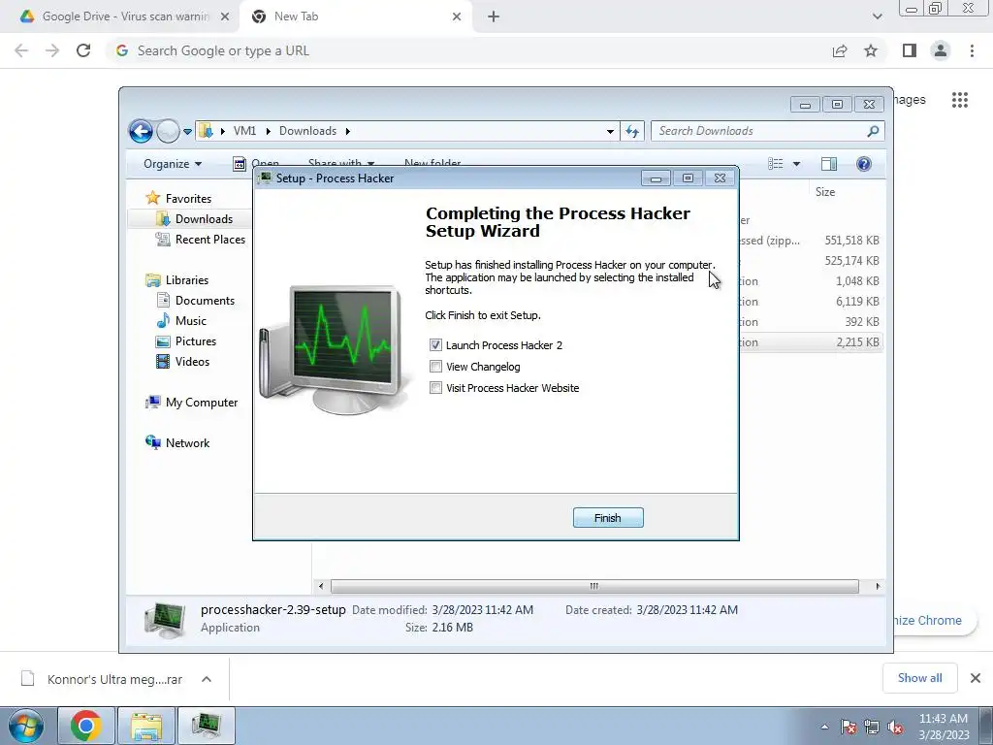
Task: Check the Launch Process Hacker 2 checkbox
Action: [435, 345]
